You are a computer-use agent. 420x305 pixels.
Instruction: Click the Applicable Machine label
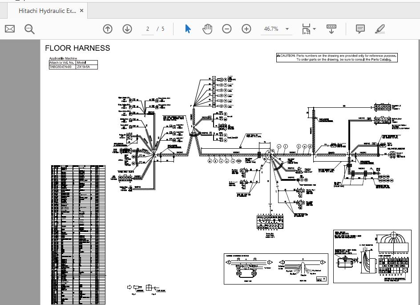coord(63,58)
